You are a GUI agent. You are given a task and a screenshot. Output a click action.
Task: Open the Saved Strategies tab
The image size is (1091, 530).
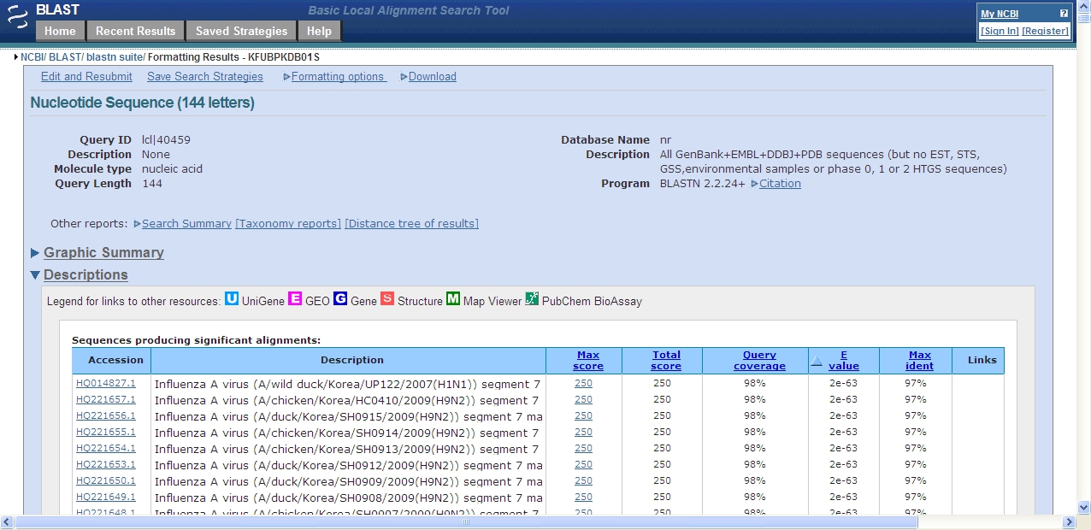(x=241, y=32)
